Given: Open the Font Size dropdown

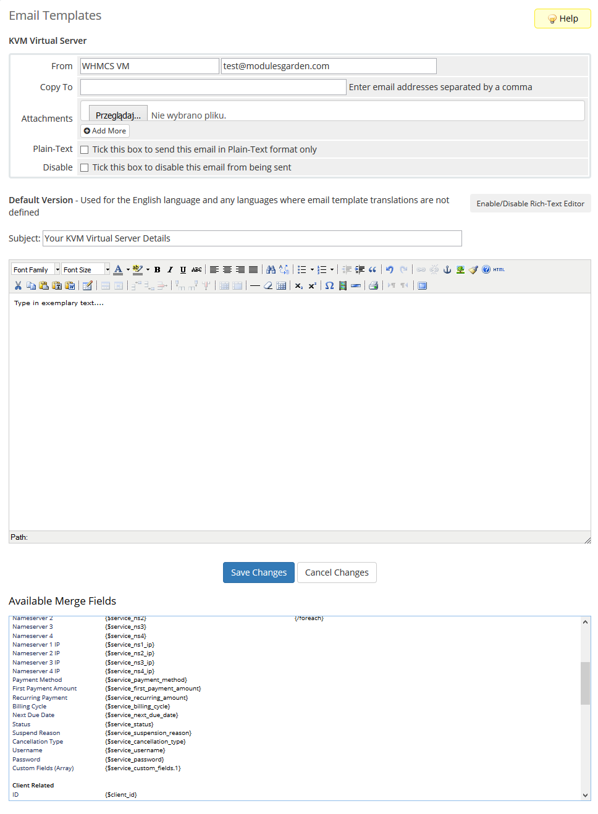Looking at the screenshot, I should (86, 269).
